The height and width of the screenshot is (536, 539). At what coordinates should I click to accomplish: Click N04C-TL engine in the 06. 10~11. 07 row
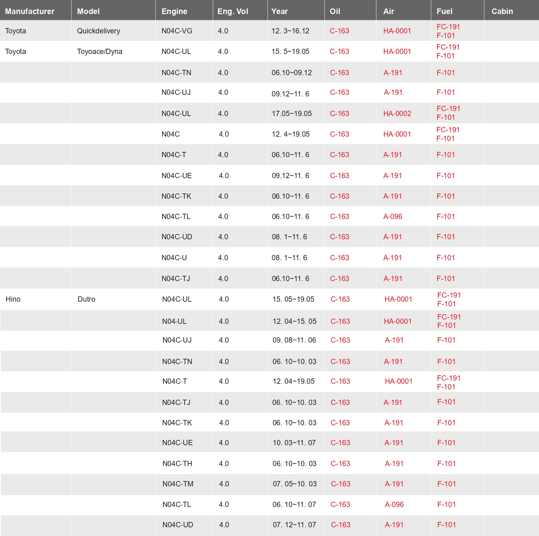tap(177, 504)
